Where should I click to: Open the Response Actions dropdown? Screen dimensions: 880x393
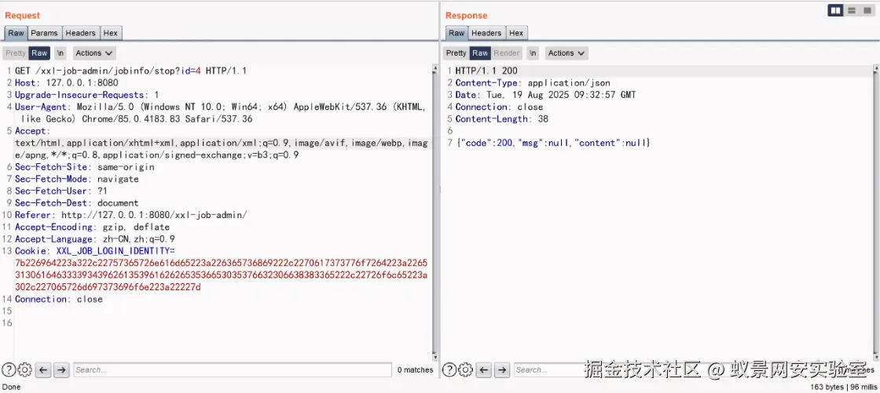[x=566, y=53]
